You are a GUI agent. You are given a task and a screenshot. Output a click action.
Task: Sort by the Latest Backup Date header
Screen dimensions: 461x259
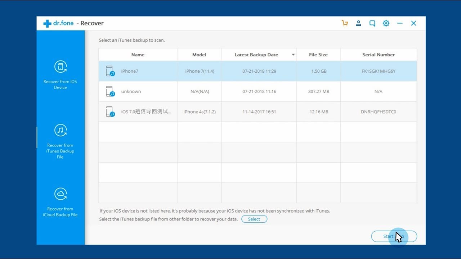tap(256, 55)
